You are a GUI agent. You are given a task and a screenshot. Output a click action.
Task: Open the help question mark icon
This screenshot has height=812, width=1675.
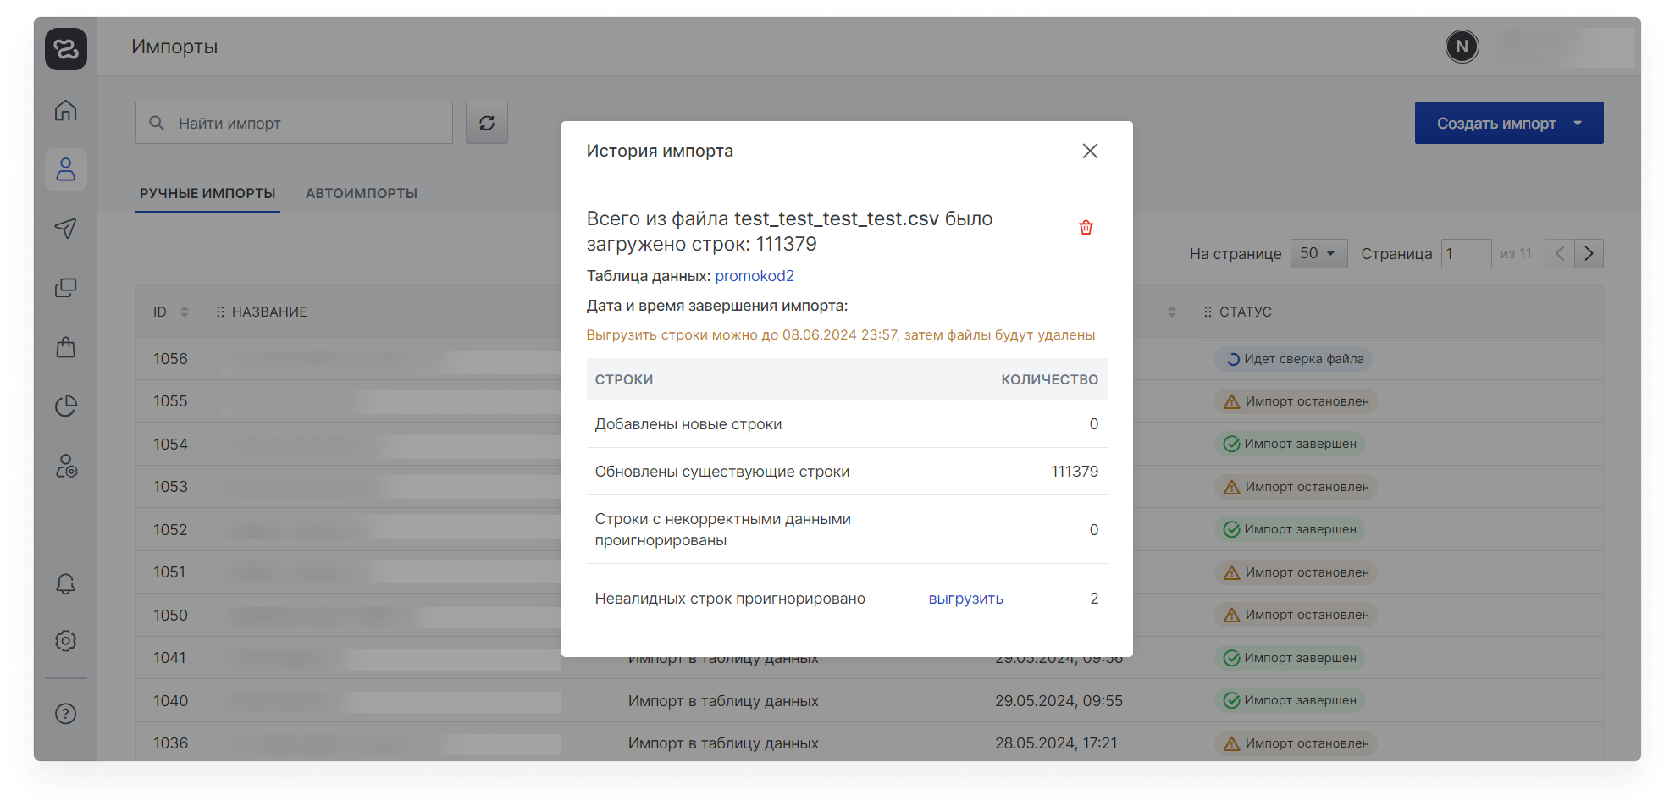[66, 714]
